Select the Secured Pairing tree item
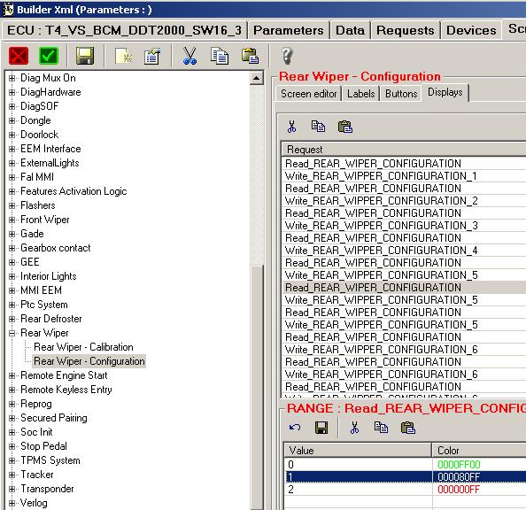Image resolution: width=526 pixels, height=510 pixels. click(x=54, y=418)
